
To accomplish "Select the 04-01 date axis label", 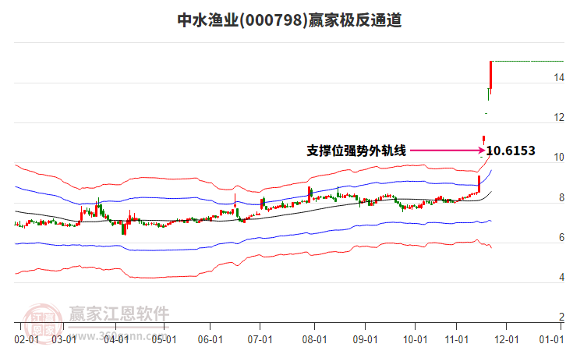I will point(116,340).
